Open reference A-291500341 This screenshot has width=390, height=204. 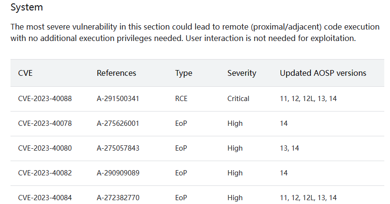coord(118,99)
